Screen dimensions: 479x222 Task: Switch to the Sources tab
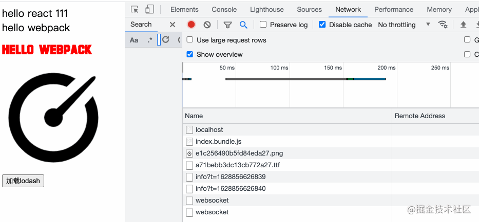309,9
